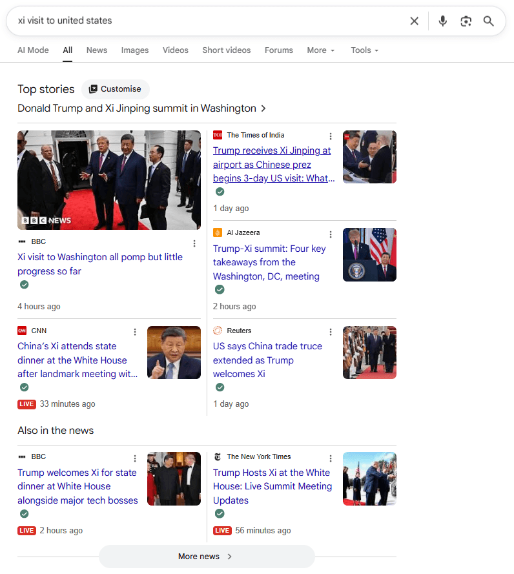514x574 pixels.
Task: Open three-dot menu for New York Times story
Action: point(331,458)
